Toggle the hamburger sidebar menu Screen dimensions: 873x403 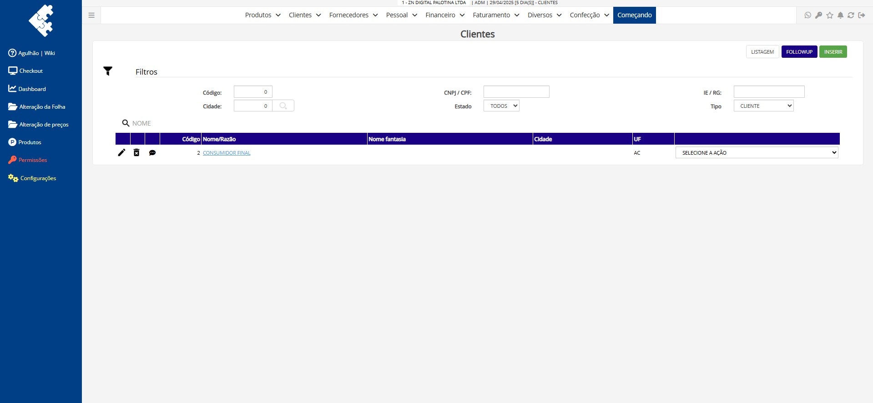click(x=91, y=15)
